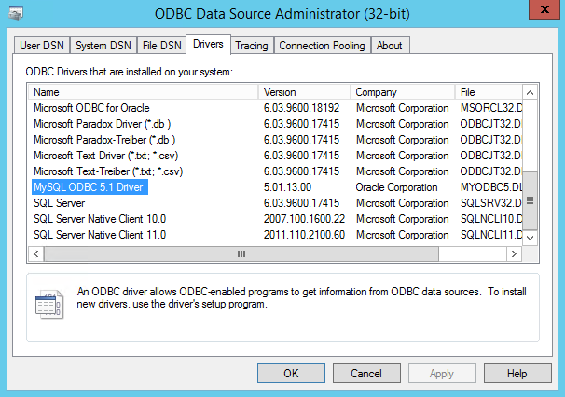Select the MySQL ODBC 5.1 Driver row
The image size is (565, 397).
point(90,187)
